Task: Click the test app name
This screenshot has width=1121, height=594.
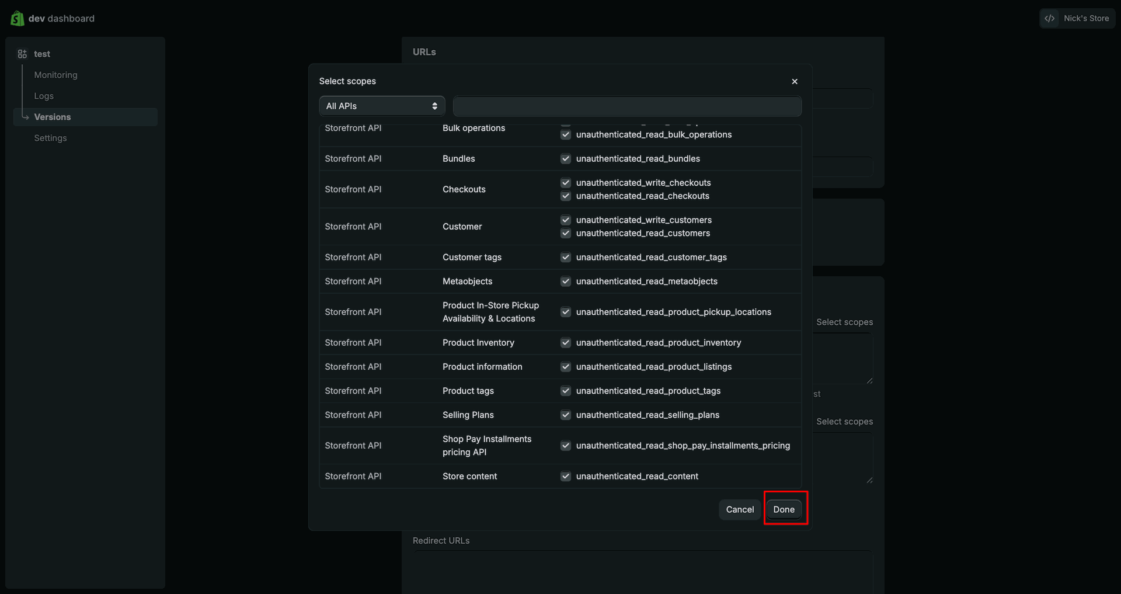Action: [x=42, y=54]
